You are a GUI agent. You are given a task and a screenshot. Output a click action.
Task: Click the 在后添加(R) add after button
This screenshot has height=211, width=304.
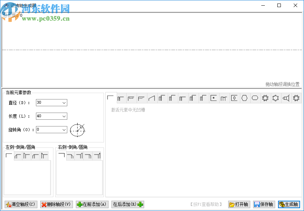tap(128, 204)
